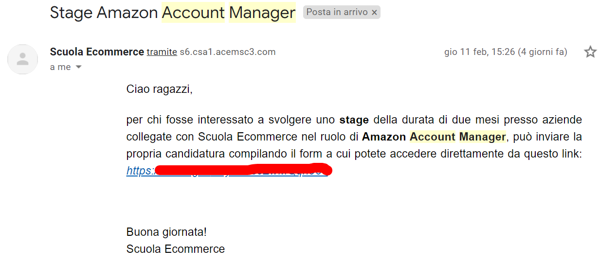Click highlighted word 'Manager' in the subject

pos(262,13)
